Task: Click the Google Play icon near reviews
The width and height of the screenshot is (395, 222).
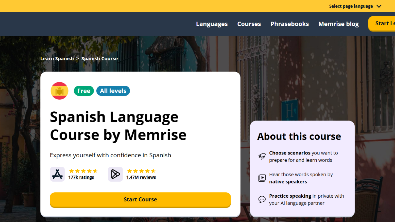Action: point(115,174)
